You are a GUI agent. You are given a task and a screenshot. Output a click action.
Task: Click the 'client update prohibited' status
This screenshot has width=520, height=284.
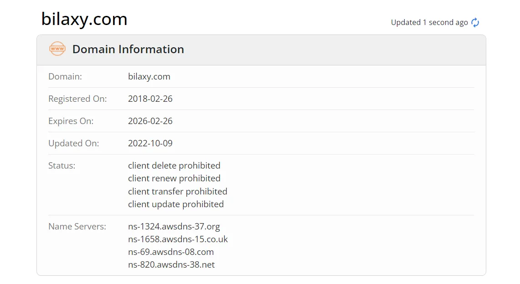(x=176, y=204)
